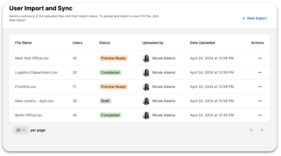Click the Draft status badge
The width and height of the screenshot is (281, 156).
(105, 101)
